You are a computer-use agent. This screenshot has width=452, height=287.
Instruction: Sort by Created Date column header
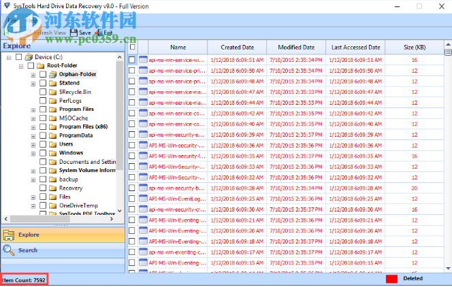[x=238, y=47]
